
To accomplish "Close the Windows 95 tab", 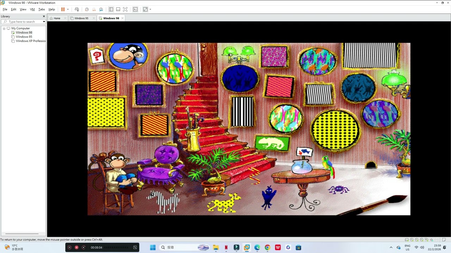I will tap(94, 18).
